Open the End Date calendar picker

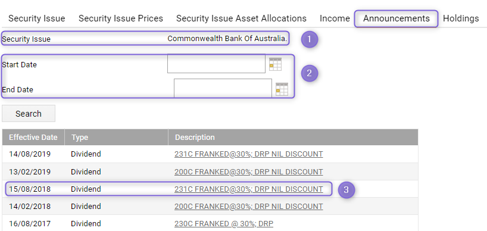(282, 89)
